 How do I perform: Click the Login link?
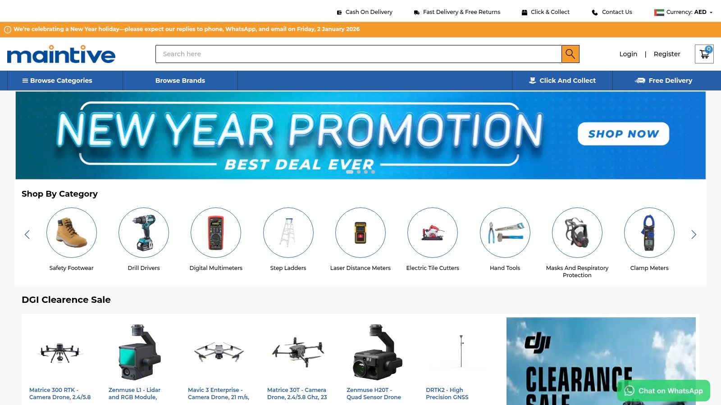[628, 54]
